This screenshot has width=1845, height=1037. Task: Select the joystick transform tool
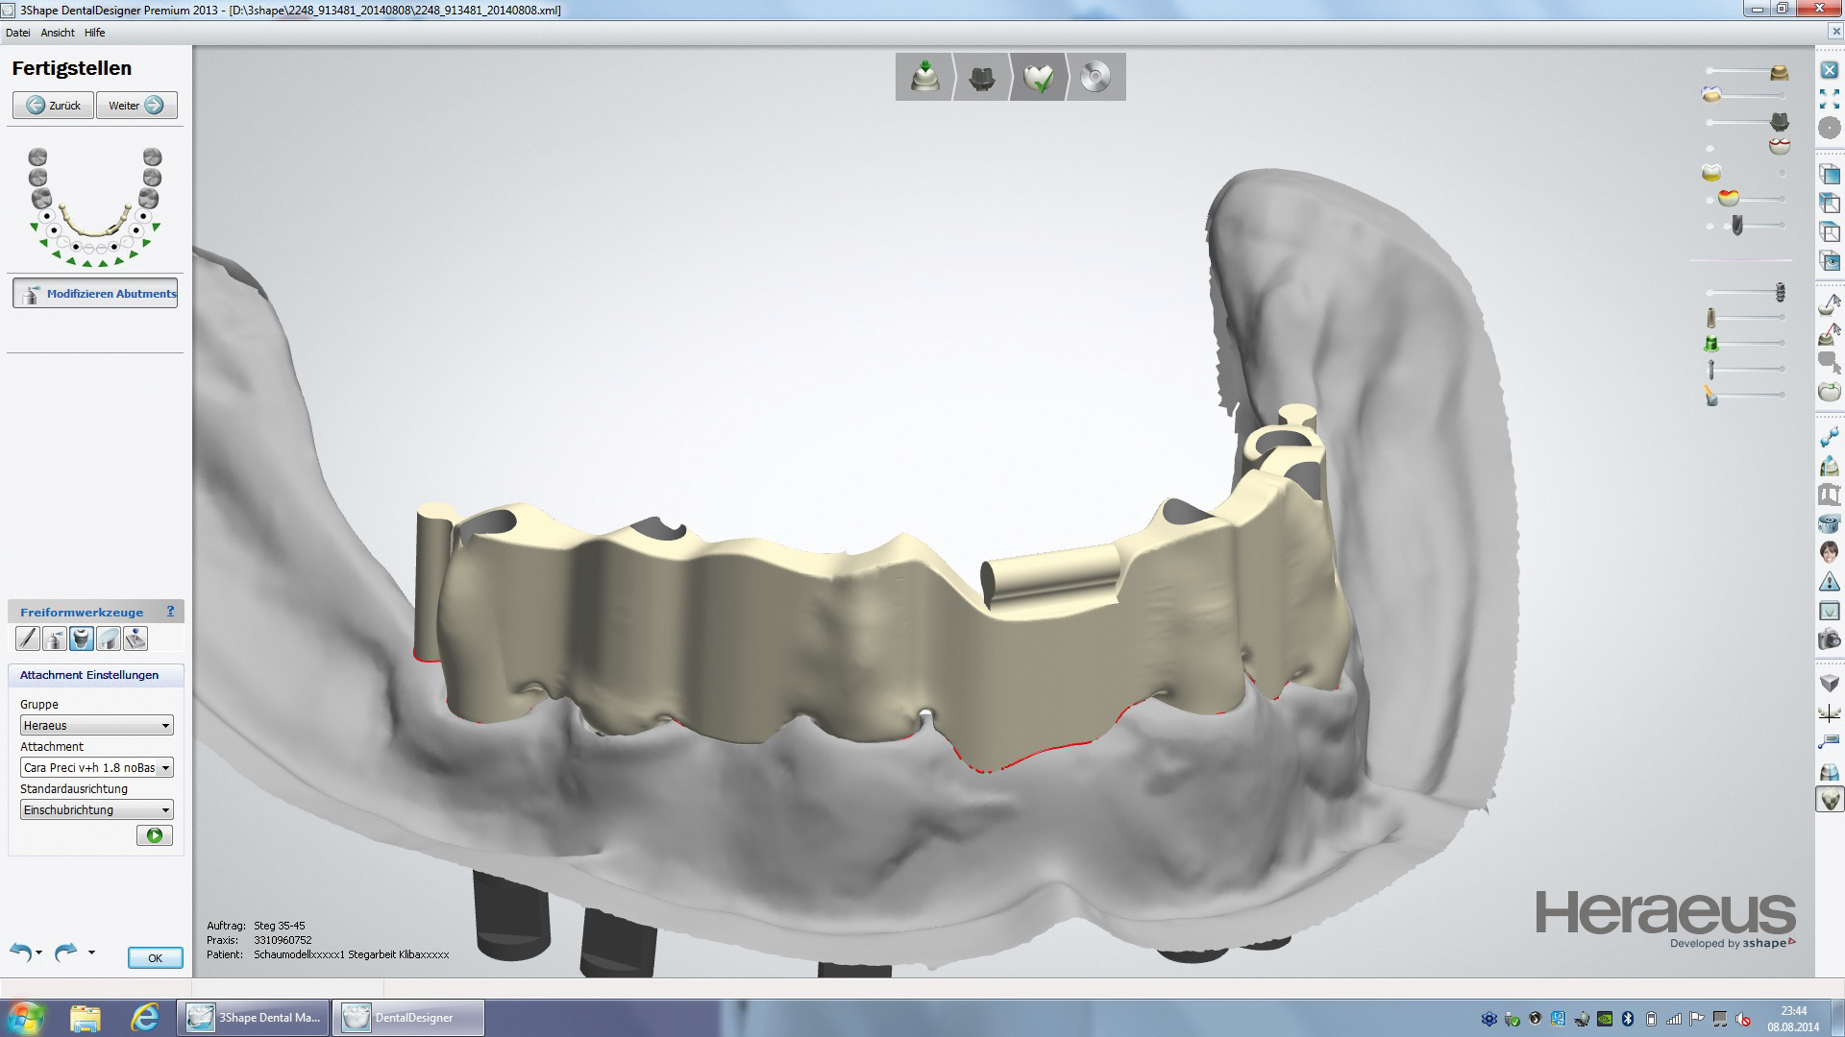point(135,639)
